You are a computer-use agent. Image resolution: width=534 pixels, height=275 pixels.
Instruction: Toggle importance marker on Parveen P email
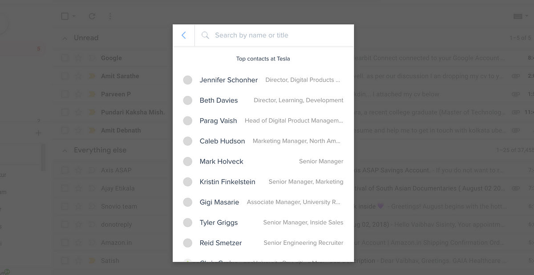click(x=92, y=94)
